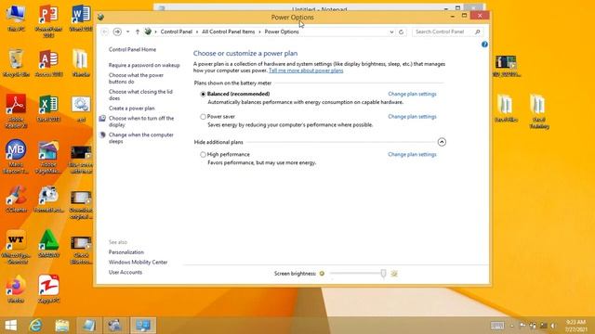Open File Explorer from the taskbar

click(x=62, y=326)
